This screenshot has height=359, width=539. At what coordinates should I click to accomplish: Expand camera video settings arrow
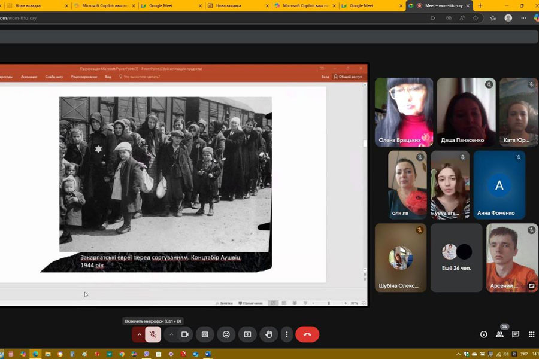click(171, 334)
